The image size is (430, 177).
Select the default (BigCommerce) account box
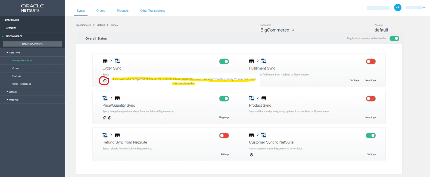coord(32,44)
